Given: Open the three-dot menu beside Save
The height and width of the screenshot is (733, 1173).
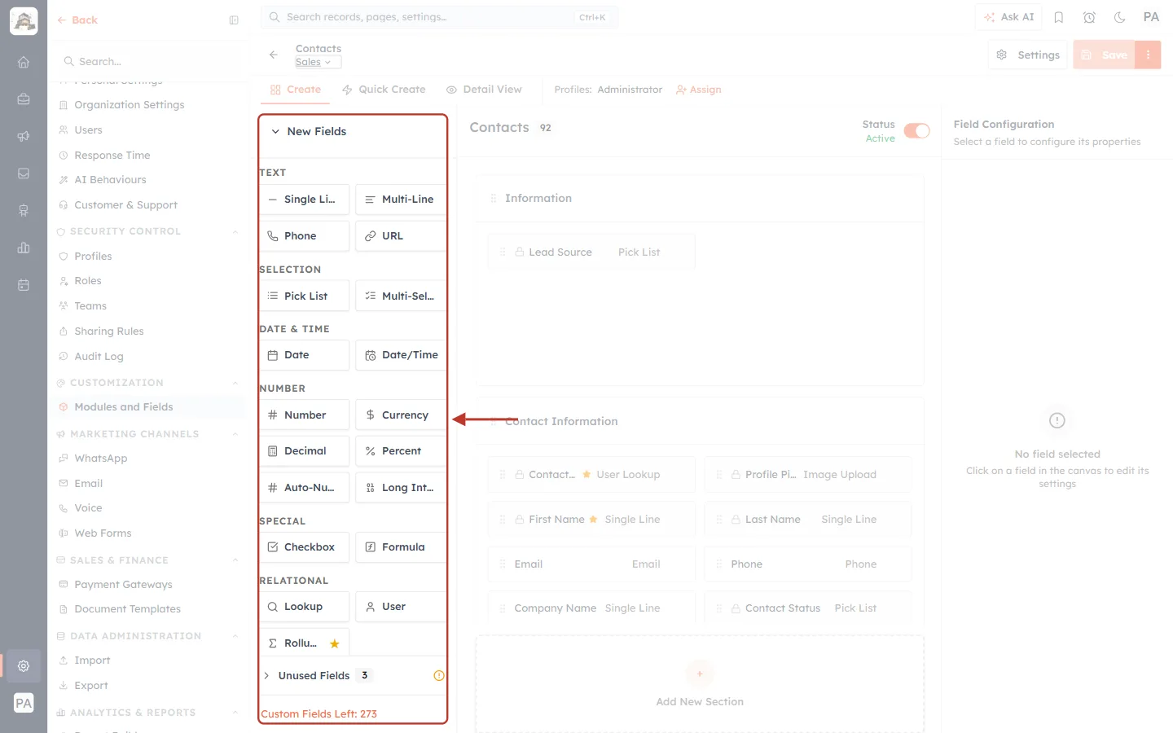Looking at the screenshot, I should 1148,55.
